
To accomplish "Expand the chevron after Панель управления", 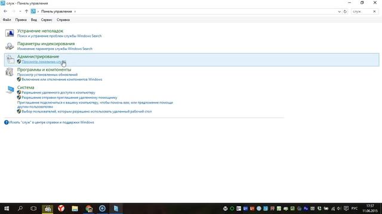I will pyautogui.click(x=75, y=11).
